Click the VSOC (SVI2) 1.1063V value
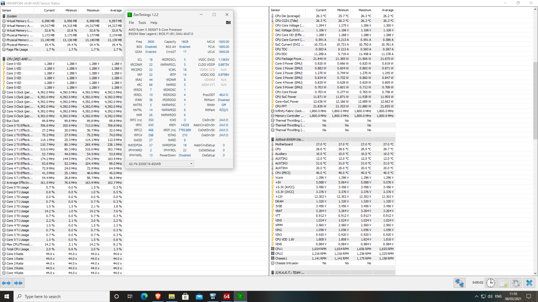This screenshot has width=538, height=302. (224, 60)
